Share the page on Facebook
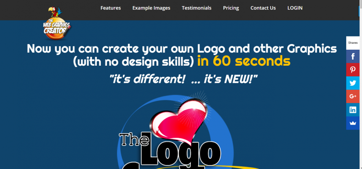Image resolution: width=362 pixels, height=169 pixels. [x=353, y=56]
